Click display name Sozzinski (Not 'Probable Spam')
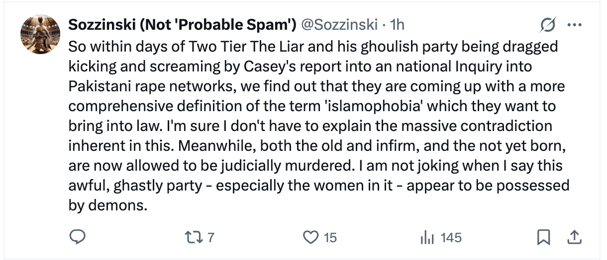The width and height of the screenshot is (607, 260). (182, 24)
